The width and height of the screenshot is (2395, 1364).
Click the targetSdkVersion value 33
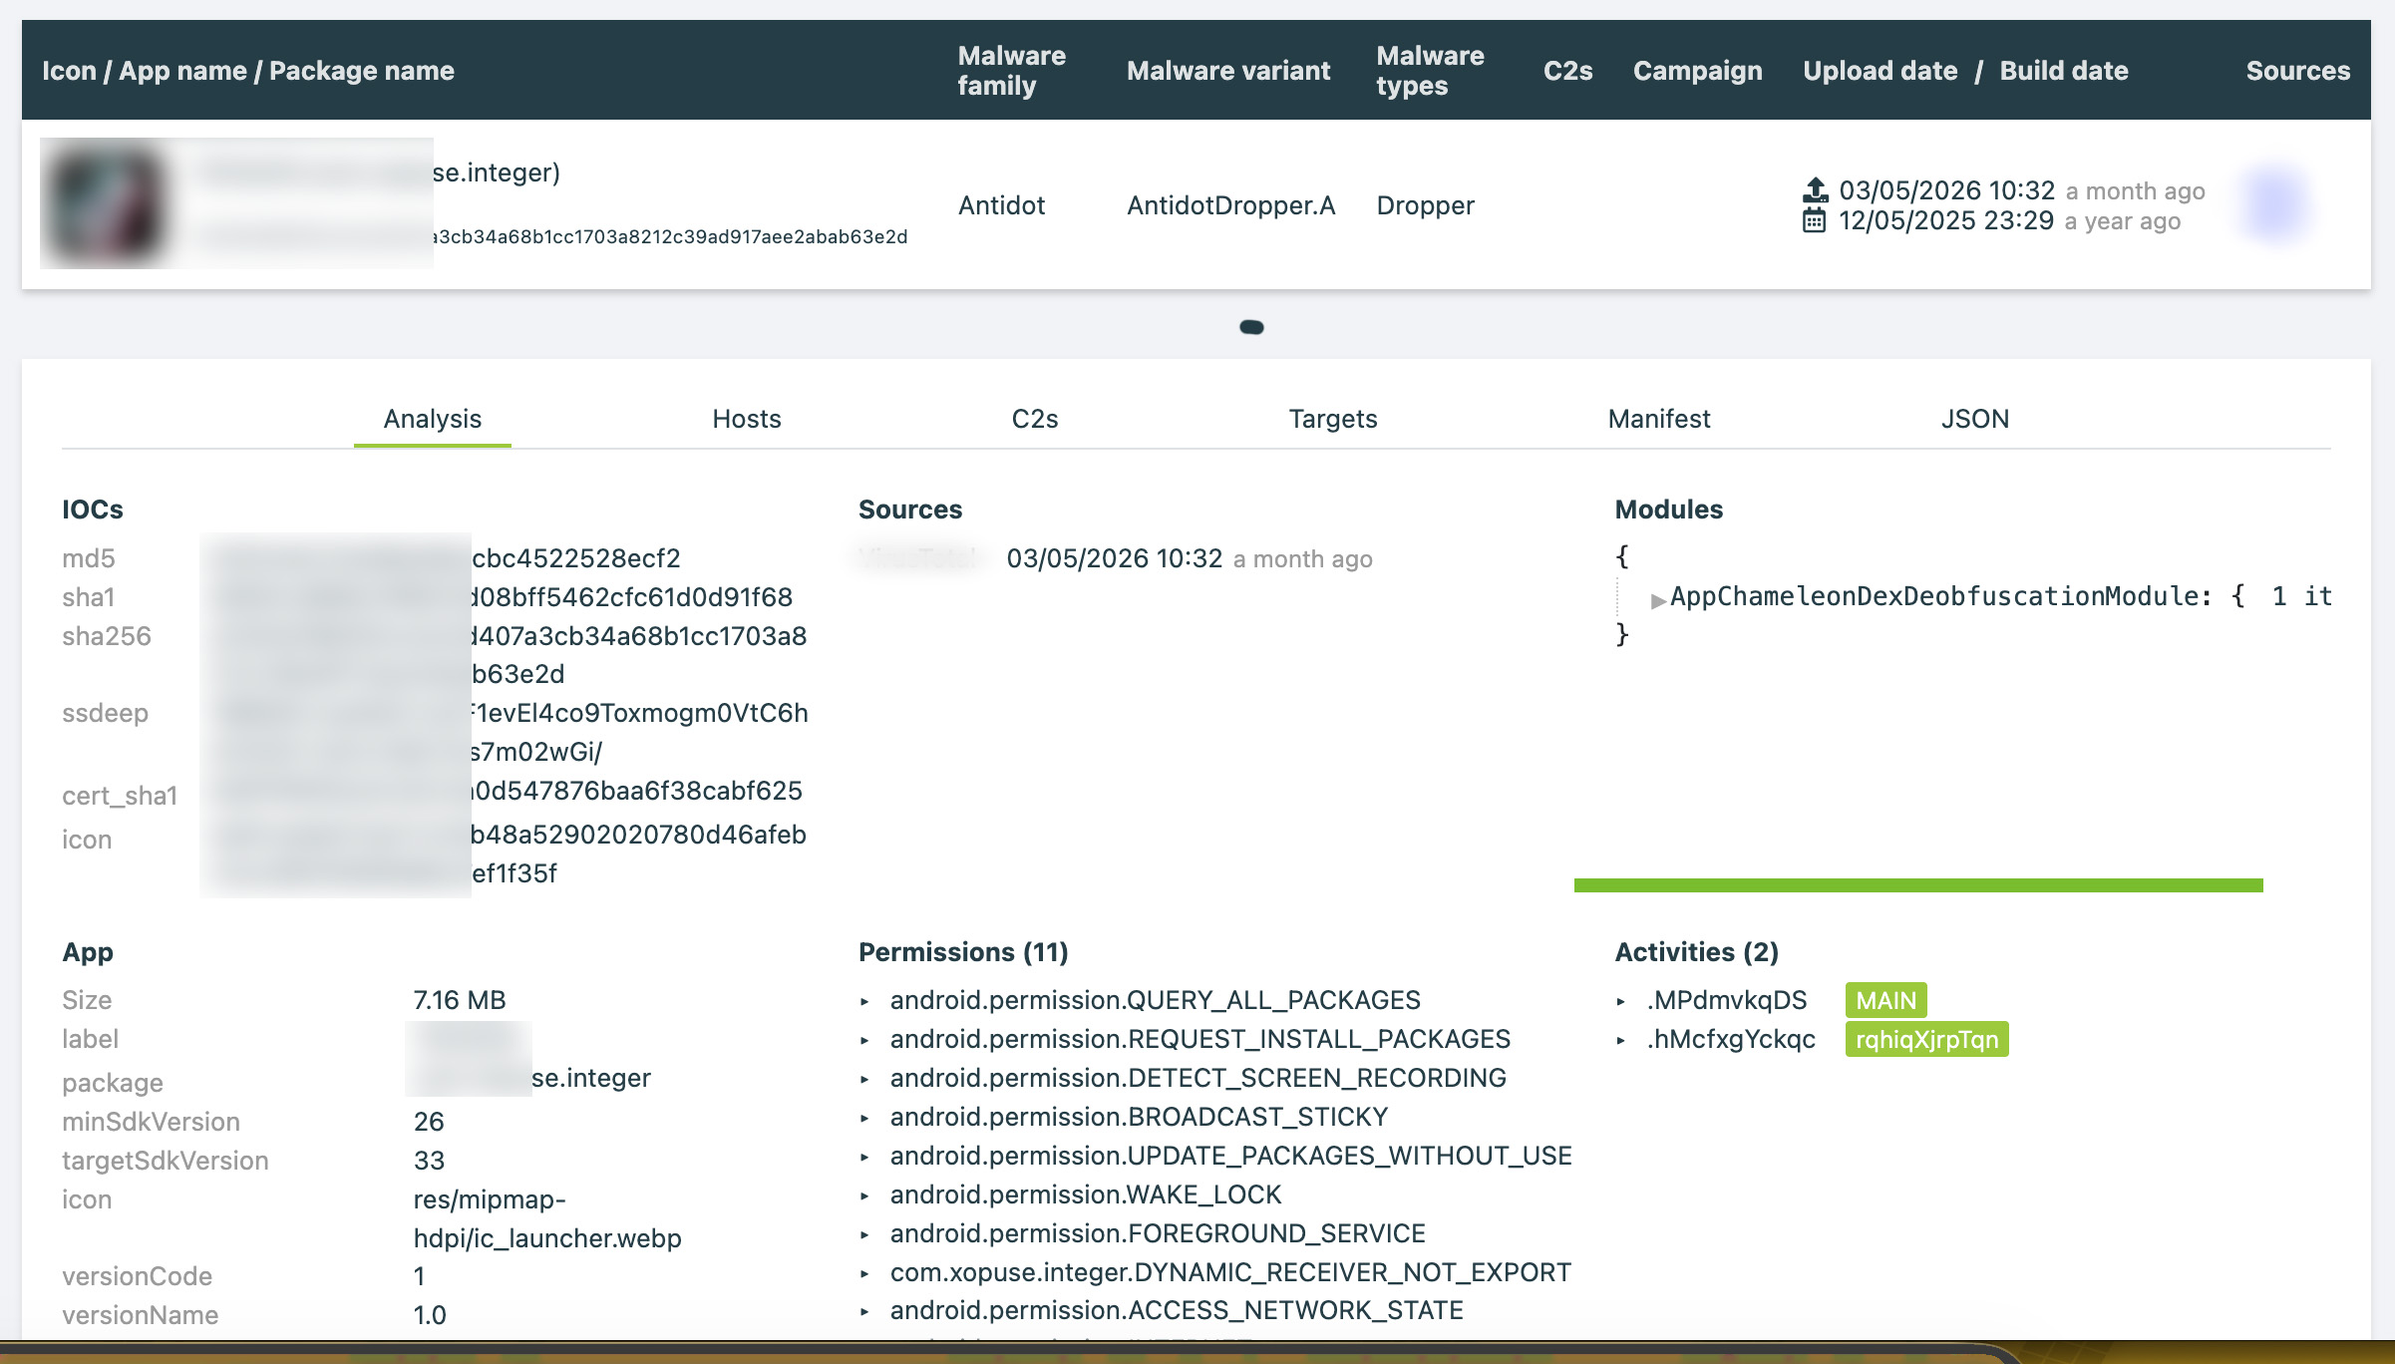(429, 1161)
